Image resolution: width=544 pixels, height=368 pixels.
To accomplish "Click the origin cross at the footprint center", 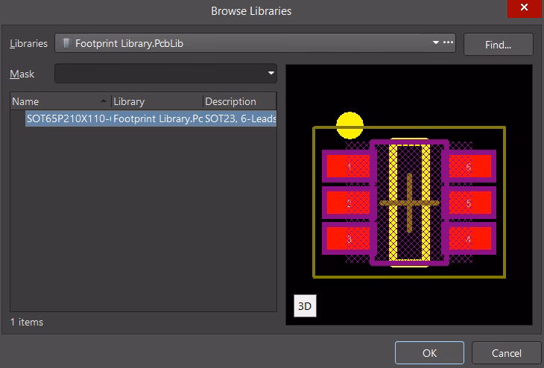I will 409,203.
